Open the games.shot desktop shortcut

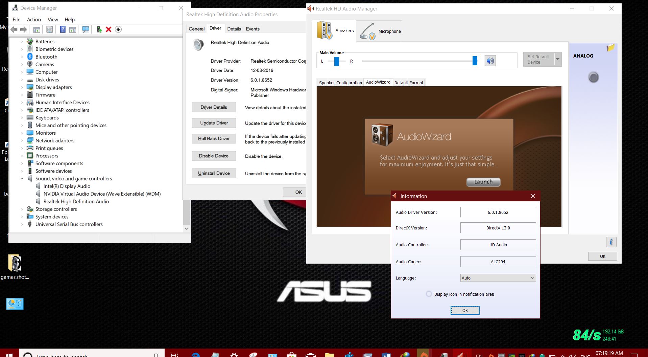coord(15,264)
